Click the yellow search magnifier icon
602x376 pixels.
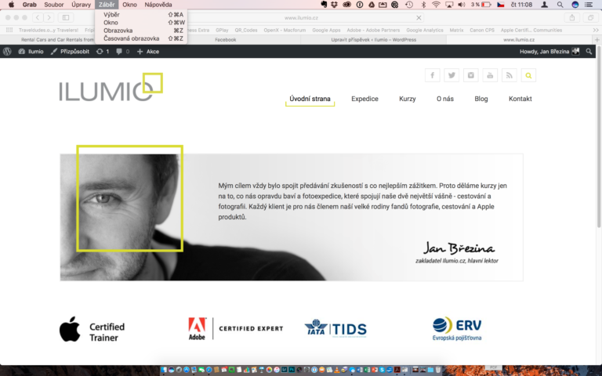click(x=528, y=75)
